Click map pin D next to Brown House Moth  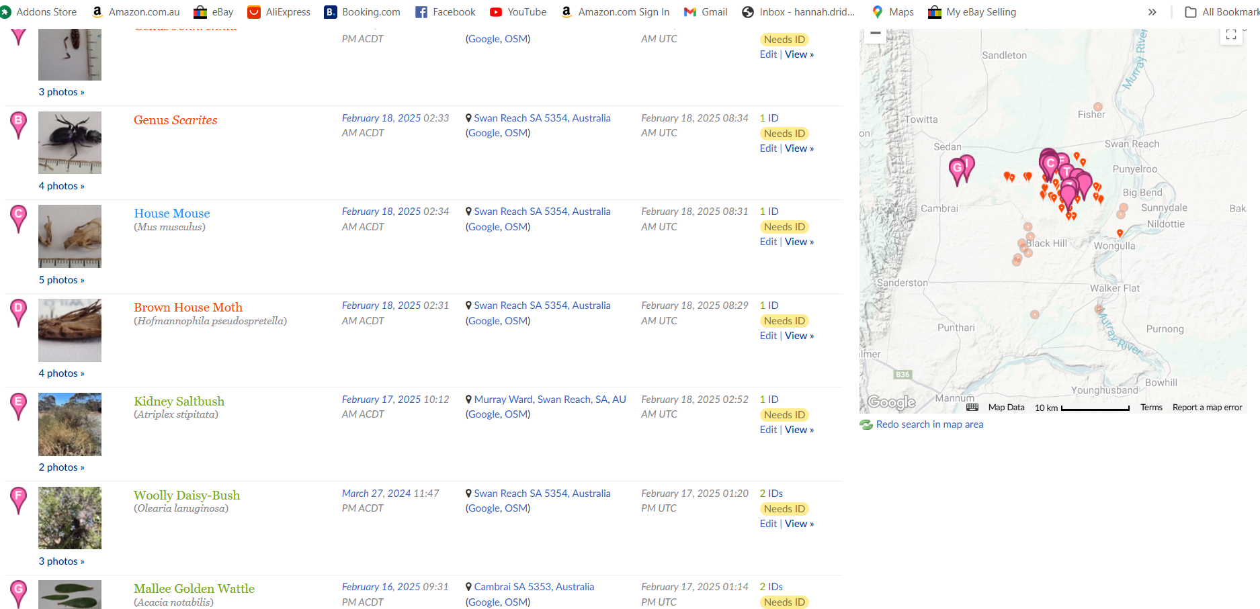tap(19, 313)
